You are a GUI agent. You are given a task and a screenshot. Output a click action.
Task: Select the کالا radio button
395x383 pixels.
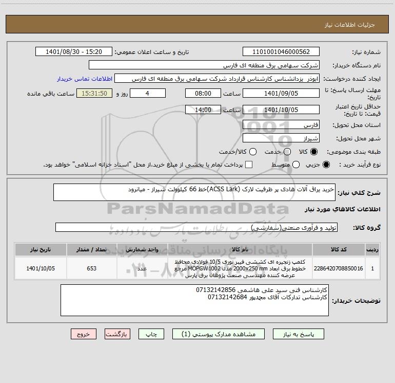(314, 152)
